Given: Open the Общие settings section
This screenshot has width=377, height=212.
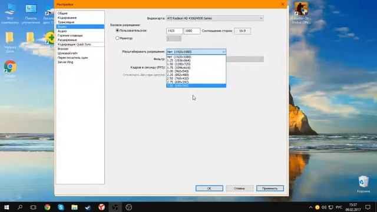Looking at the screenshot, I should (x=80, y=13).
